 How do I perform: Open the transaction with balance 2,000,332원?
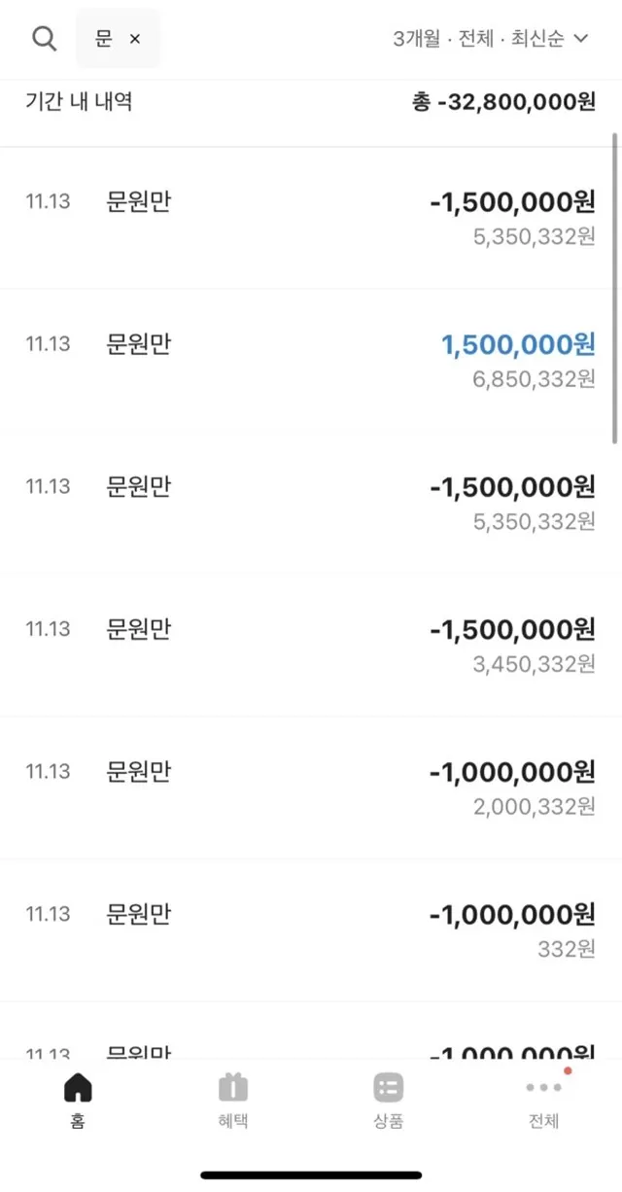click(x=311, y=788)
